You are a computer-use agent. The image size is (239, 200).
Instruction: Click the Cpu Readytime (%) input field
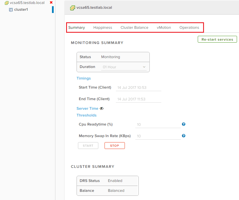click(158, 124)
